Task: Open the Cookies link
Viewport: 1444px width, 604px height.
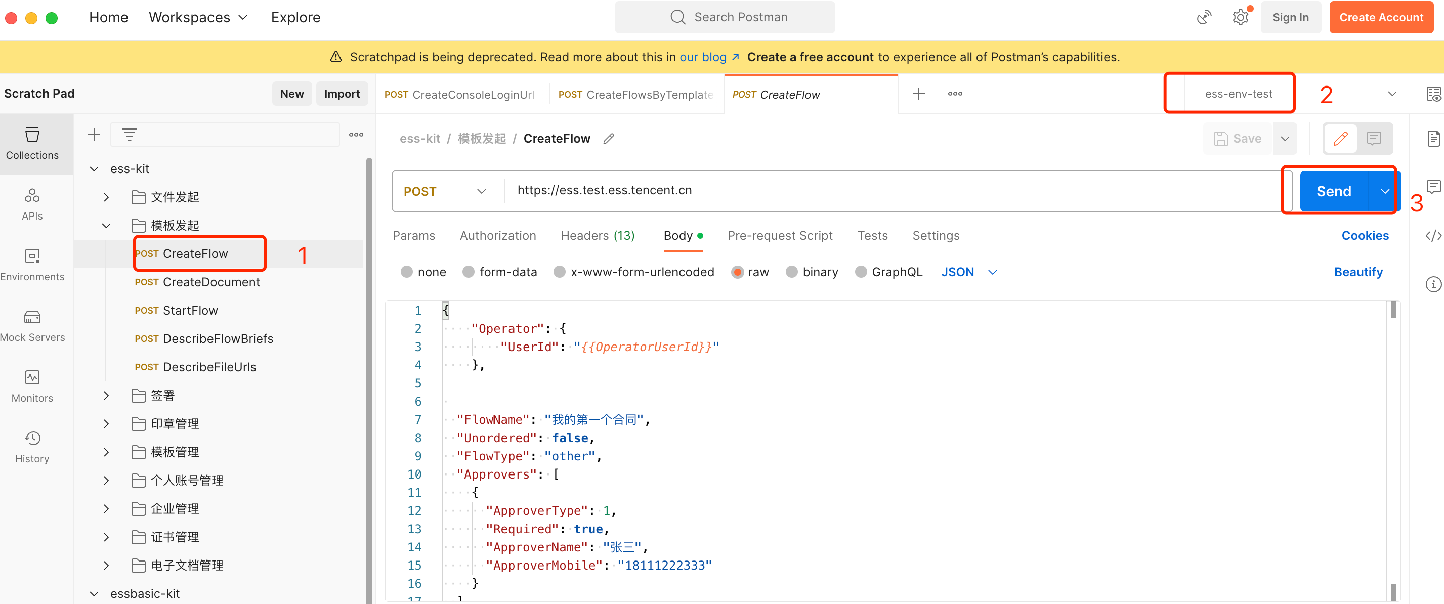Action: (1365, 235)
